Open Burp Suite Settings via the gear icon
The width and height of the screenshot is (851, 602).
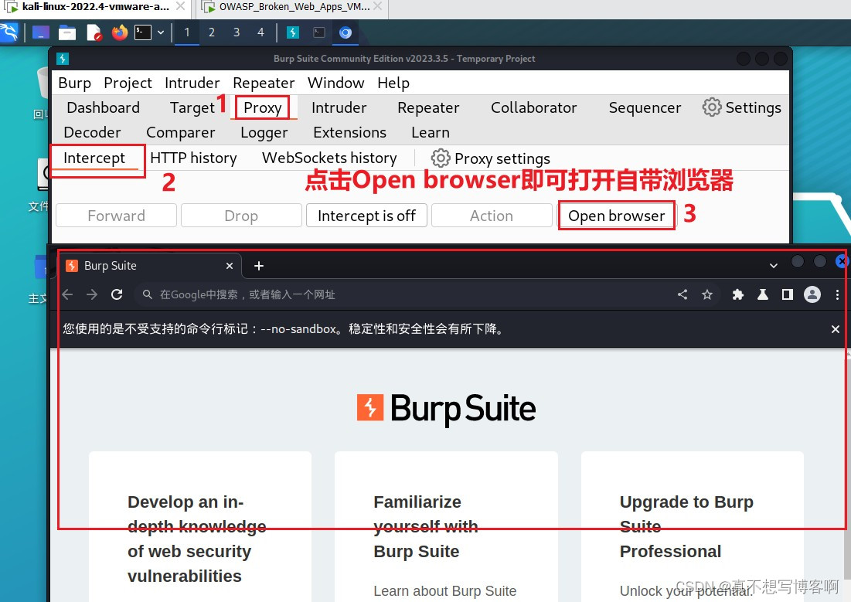coord(711,107)
